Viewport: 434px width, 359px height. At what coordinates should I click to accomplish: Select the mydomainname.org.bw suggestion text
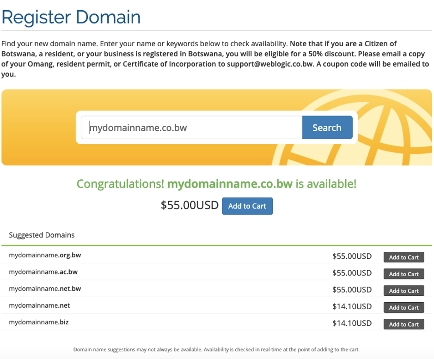45,255
